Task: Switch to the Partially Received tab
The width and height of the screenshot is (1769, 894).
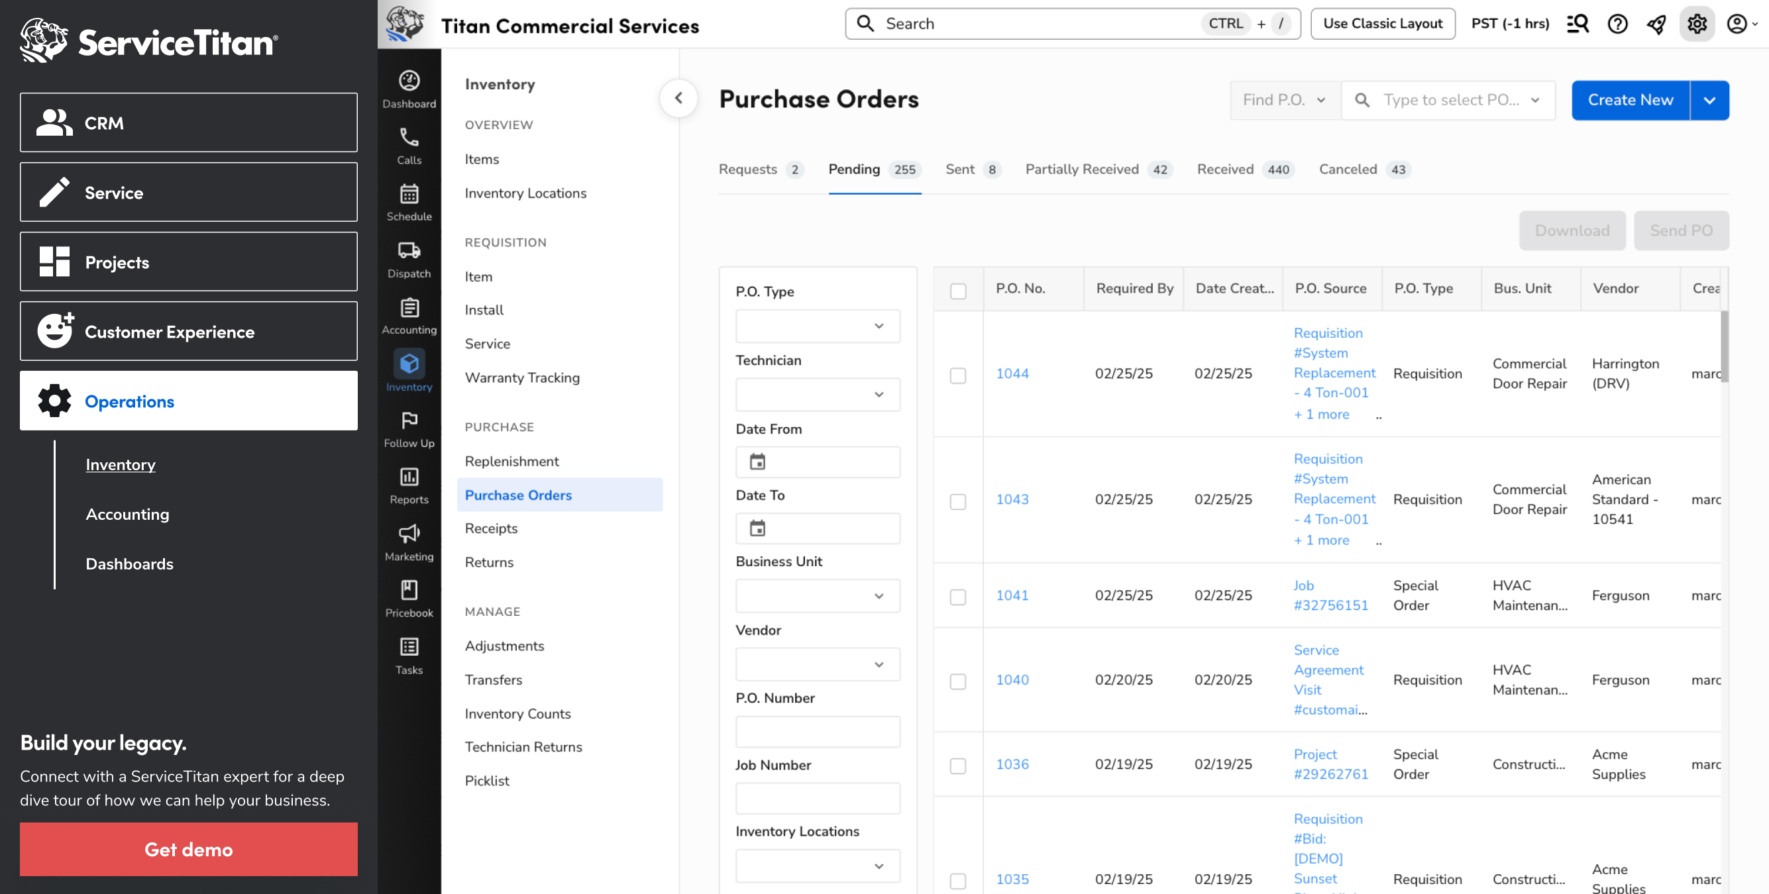Action: click(x=1081, y=170)
